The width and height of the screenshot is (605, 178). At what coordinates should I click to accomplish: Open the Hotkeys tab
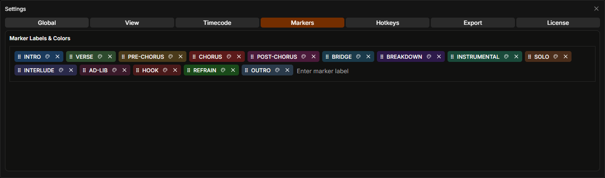(x=388, y=23)
